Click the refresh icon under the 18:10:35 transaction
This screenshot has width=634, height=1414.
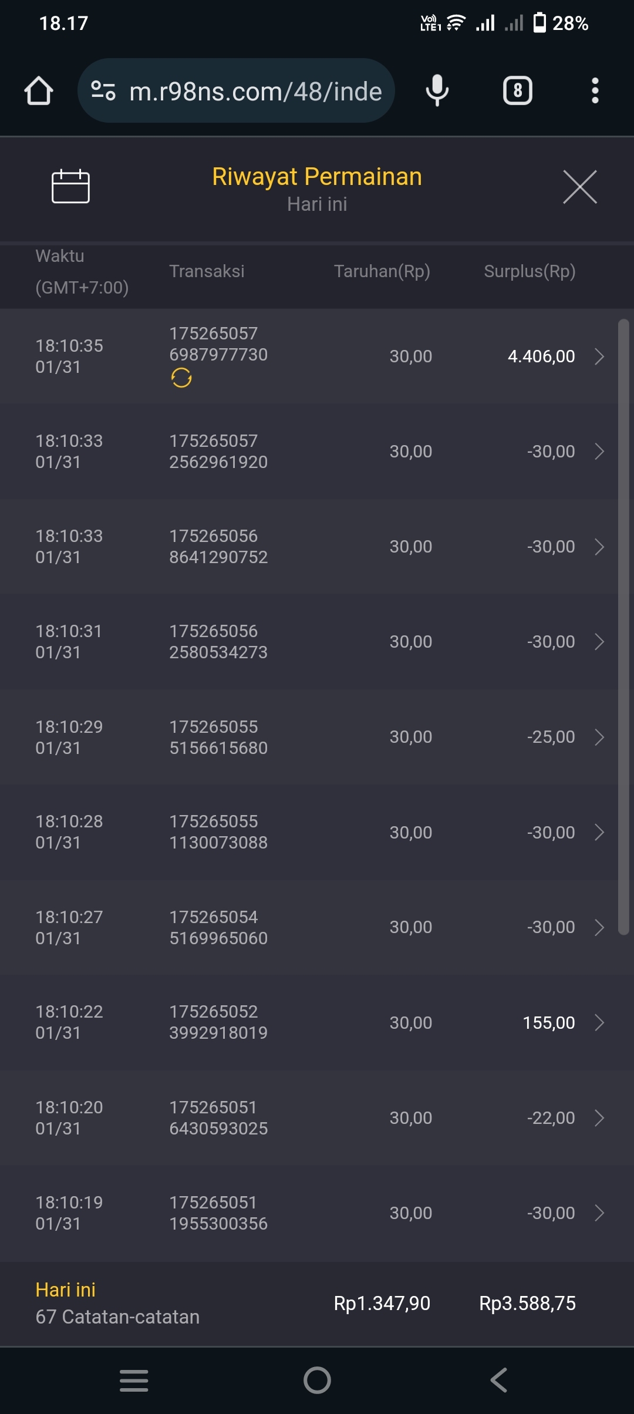point(181,378)
